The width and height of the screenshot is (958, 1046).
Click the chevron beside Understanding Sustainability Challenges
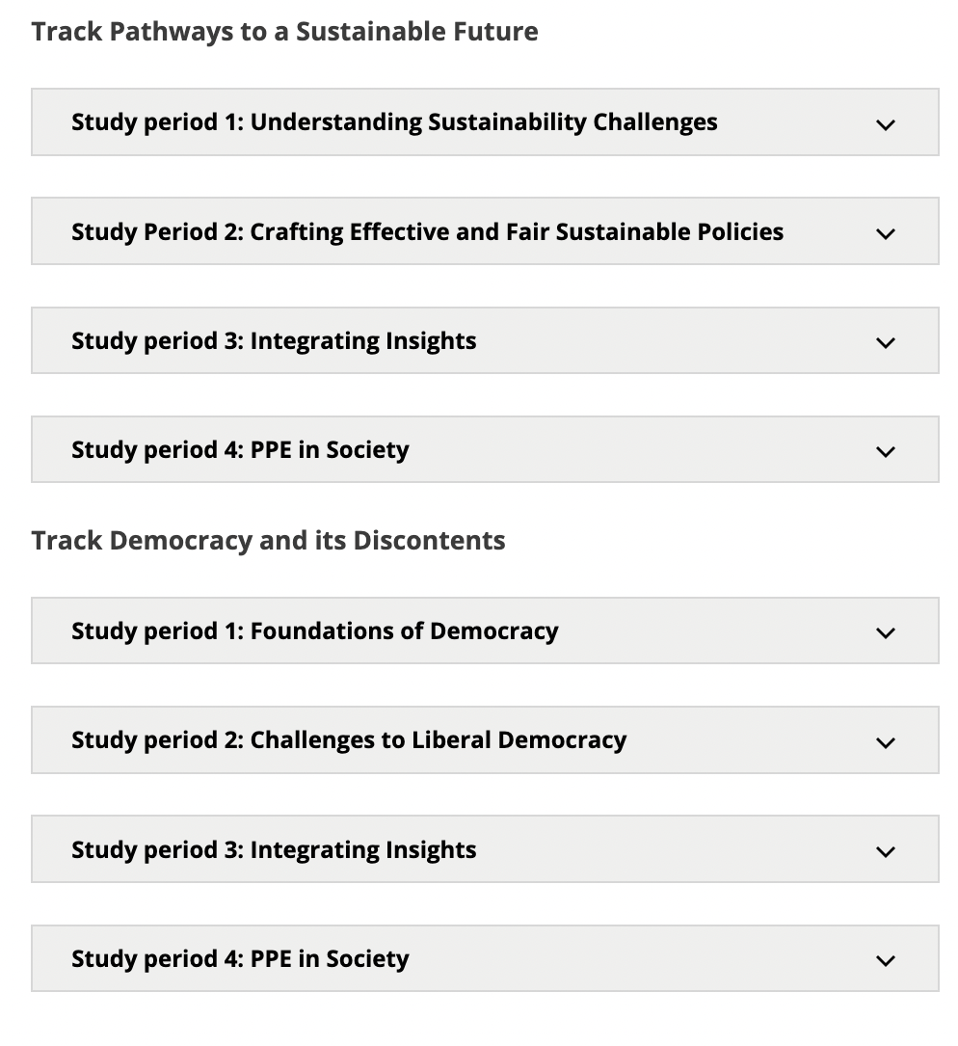[x=885, y=124]
